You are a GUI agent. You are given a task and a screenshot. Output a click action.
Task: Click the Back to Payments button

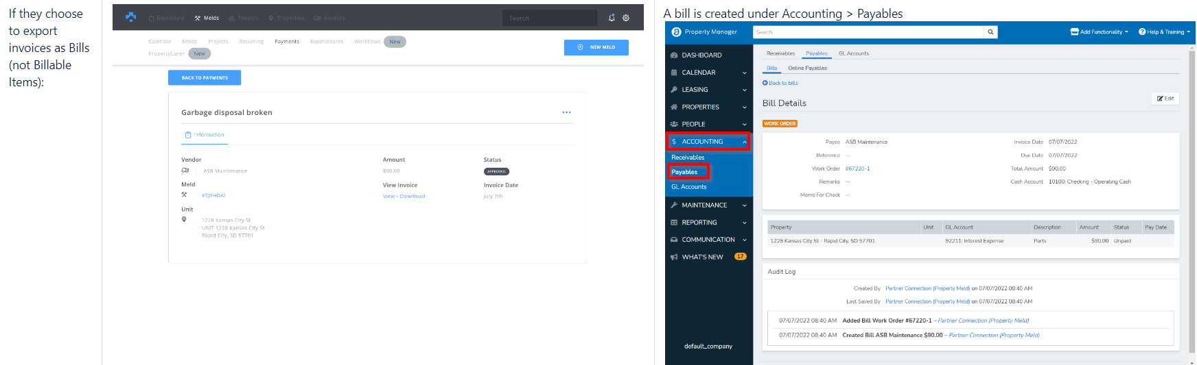click(x=205, y=77)
